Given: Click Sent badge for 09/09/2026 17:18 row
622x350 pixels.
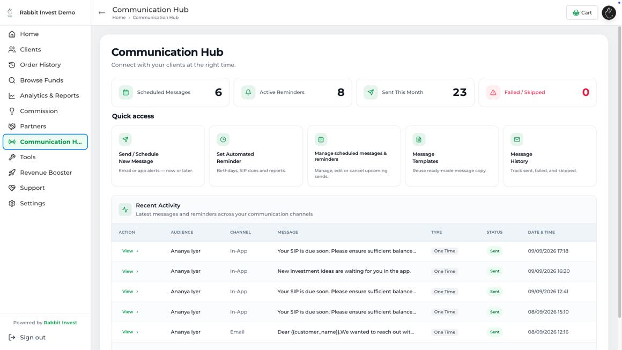Looking at the screenshot, I should coord(495,251).
